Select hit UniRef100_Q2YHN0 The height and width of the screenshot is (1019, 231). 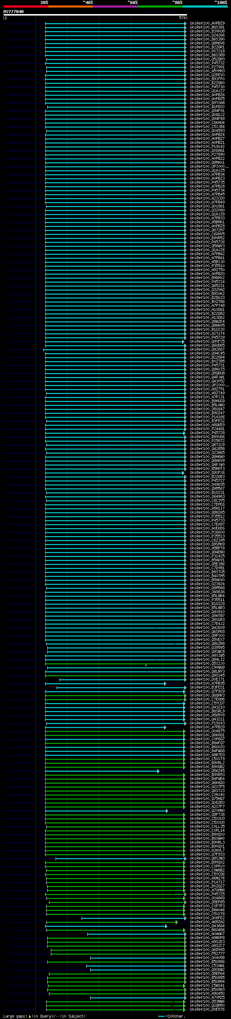coord(207,810)
